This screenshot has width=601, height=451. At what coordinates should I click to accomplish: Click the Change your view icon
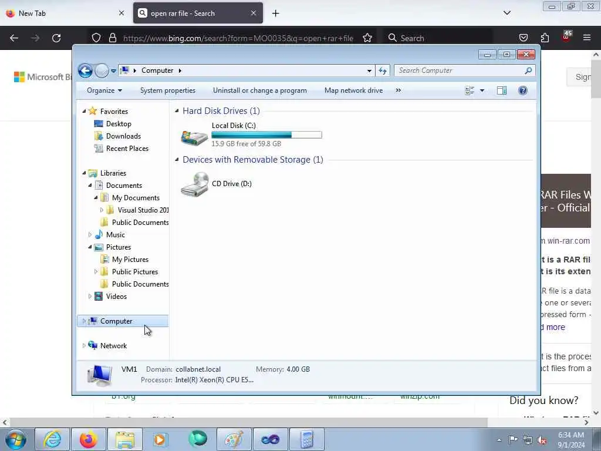click(470, 90)
